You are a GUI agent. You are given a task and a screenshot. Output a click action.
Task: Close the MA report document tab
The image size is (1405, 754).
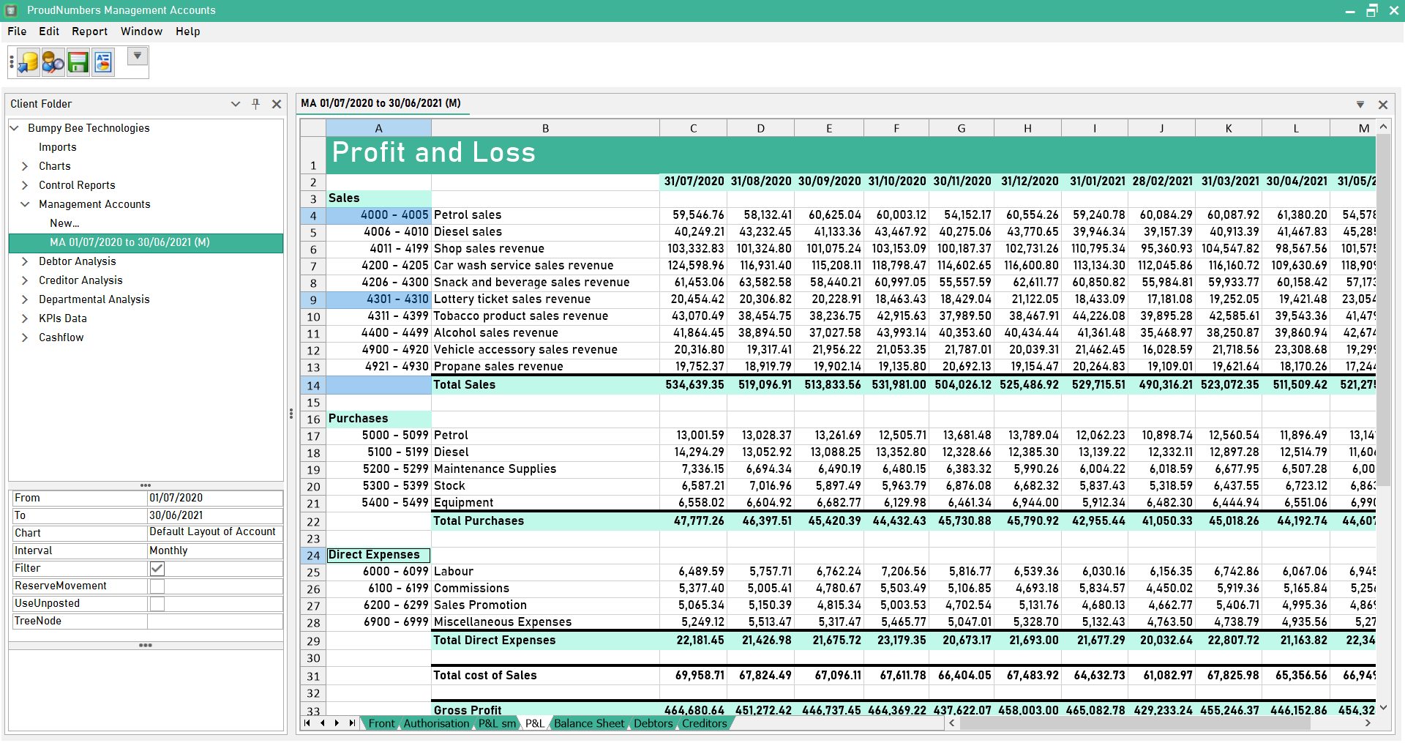1383,105
